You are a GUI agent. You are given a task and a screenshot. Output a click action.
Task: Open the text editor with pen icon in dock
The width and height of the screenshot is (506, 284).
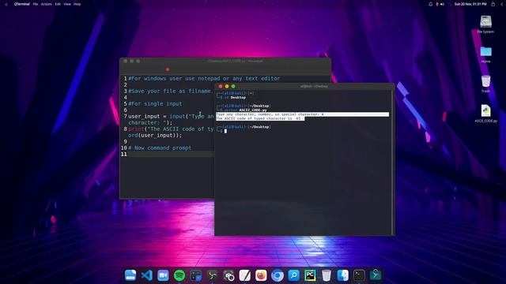click(244, 275)
